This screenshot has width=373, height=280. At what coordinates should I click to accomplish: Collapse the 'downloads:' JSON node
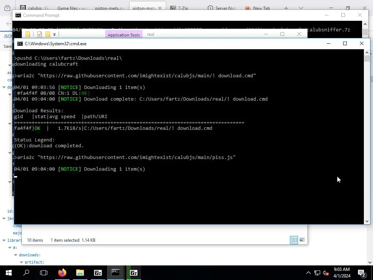pyautogui.click(x=16, y=255)
